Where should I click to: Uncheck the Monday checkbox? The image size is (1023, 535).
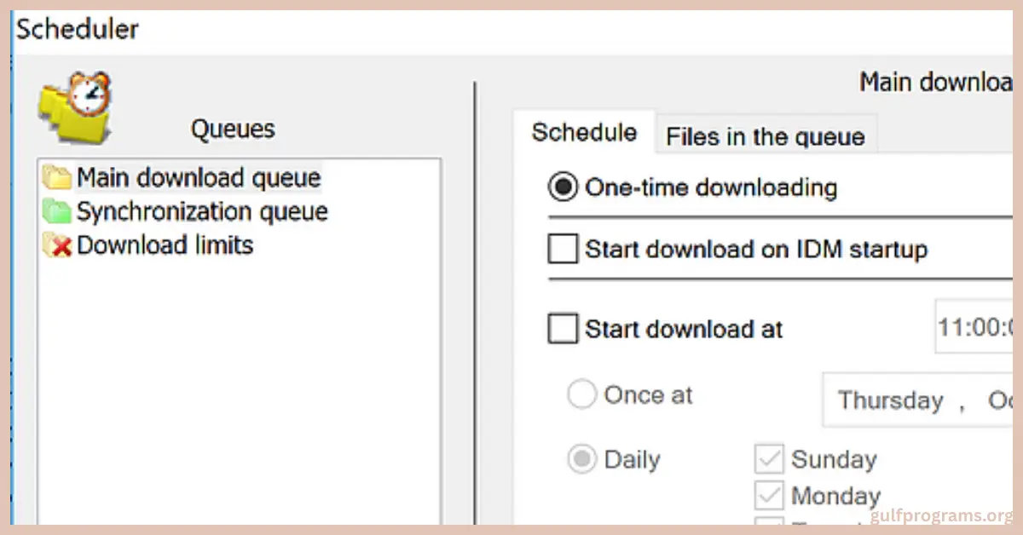(768, 496)
